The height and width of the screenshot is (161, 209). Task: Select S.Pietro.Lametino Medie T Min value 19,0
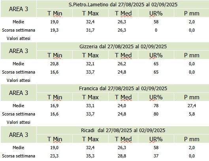click(x=55, y=22)
